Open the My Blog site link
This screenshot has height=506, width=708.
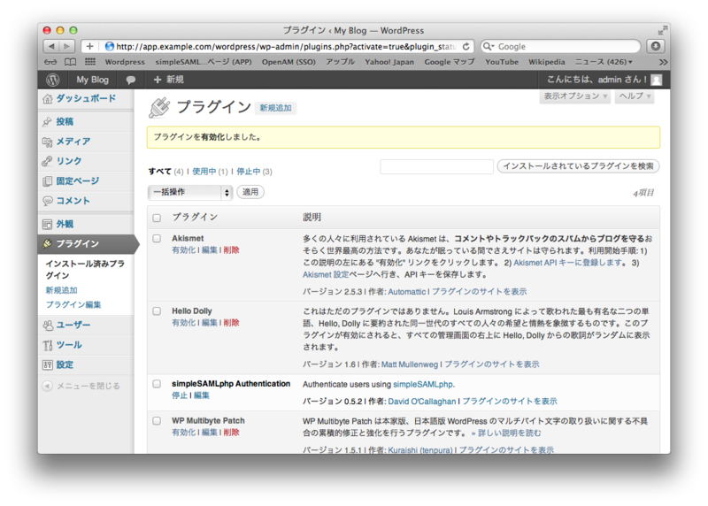[x=92, y=80]
